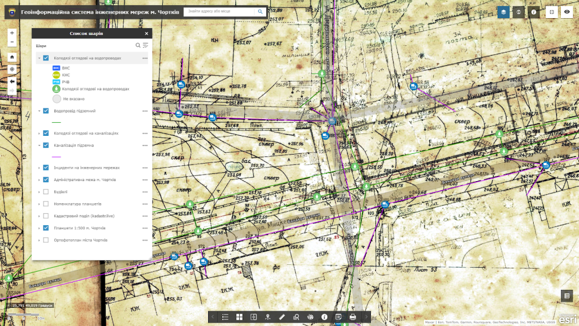
Task: Go to previous map extent arrow
Action: click(12, 81)
